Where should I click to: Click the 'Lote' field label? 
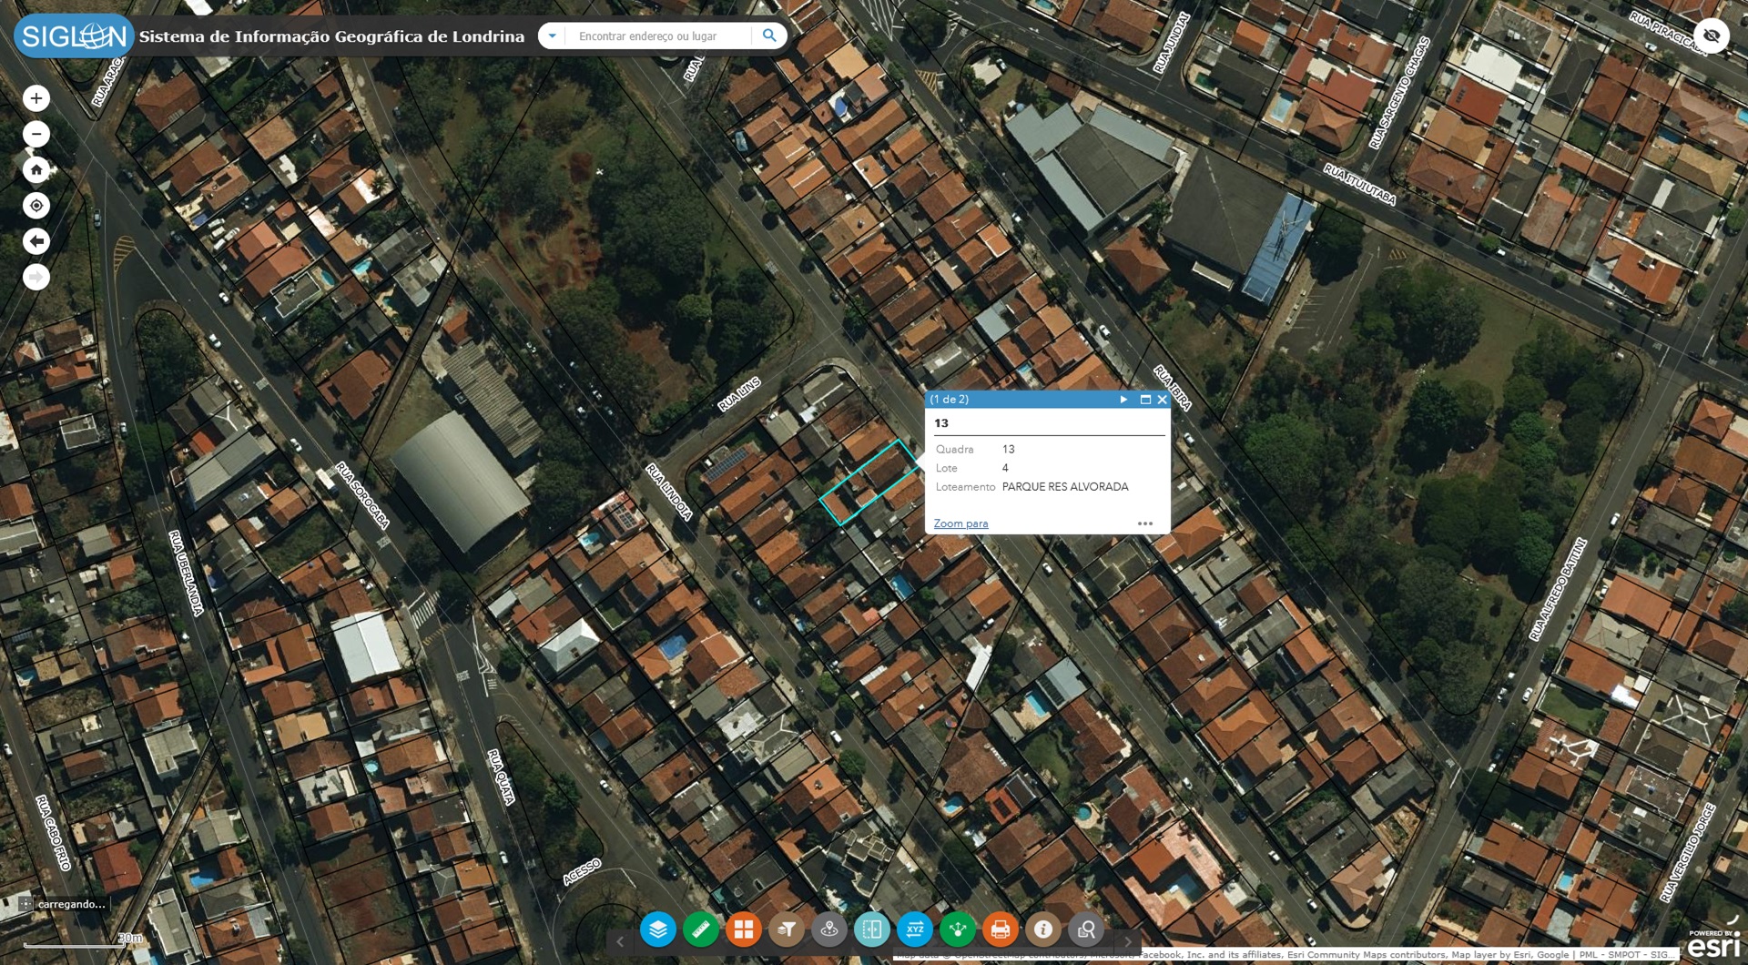[947, 468]
